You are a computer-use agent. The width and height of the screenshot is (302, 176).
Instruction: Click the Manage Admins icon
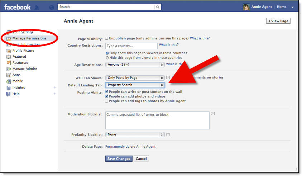[x=8, y=69]
